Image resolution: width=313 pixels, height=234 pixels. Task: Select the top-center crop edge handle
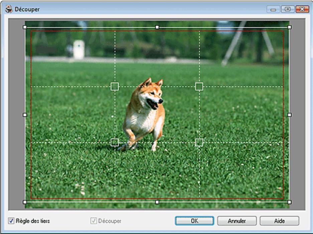coord(157,27)
